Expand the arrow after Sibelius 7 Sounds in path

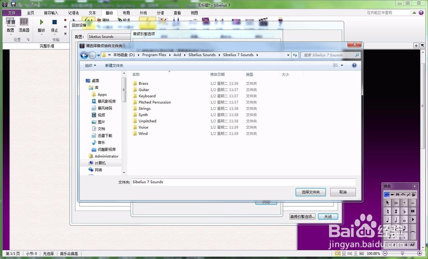tap(257, 55)
